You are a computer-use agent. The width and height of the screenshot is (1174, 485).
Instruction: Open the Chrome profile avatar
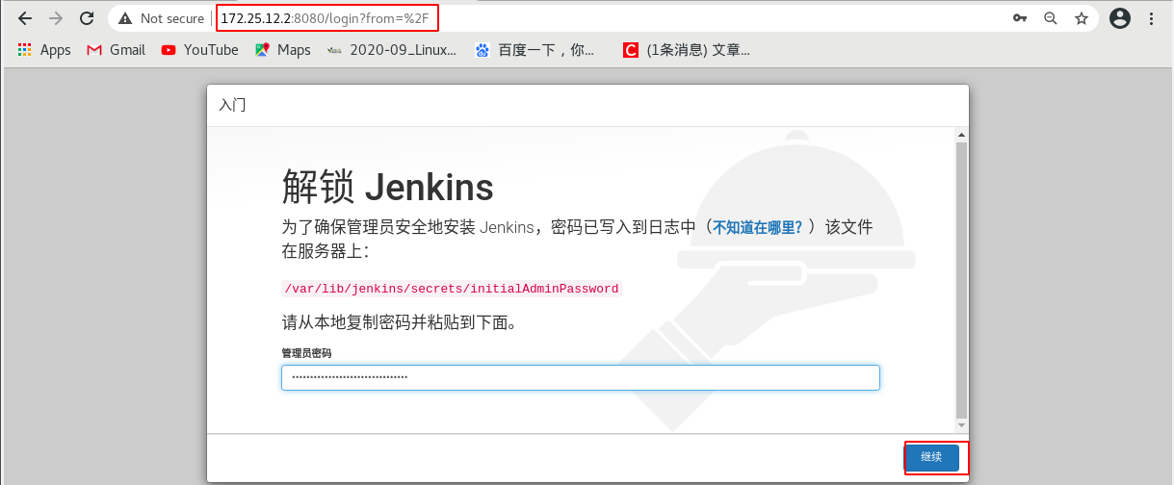coord(1119,18)
